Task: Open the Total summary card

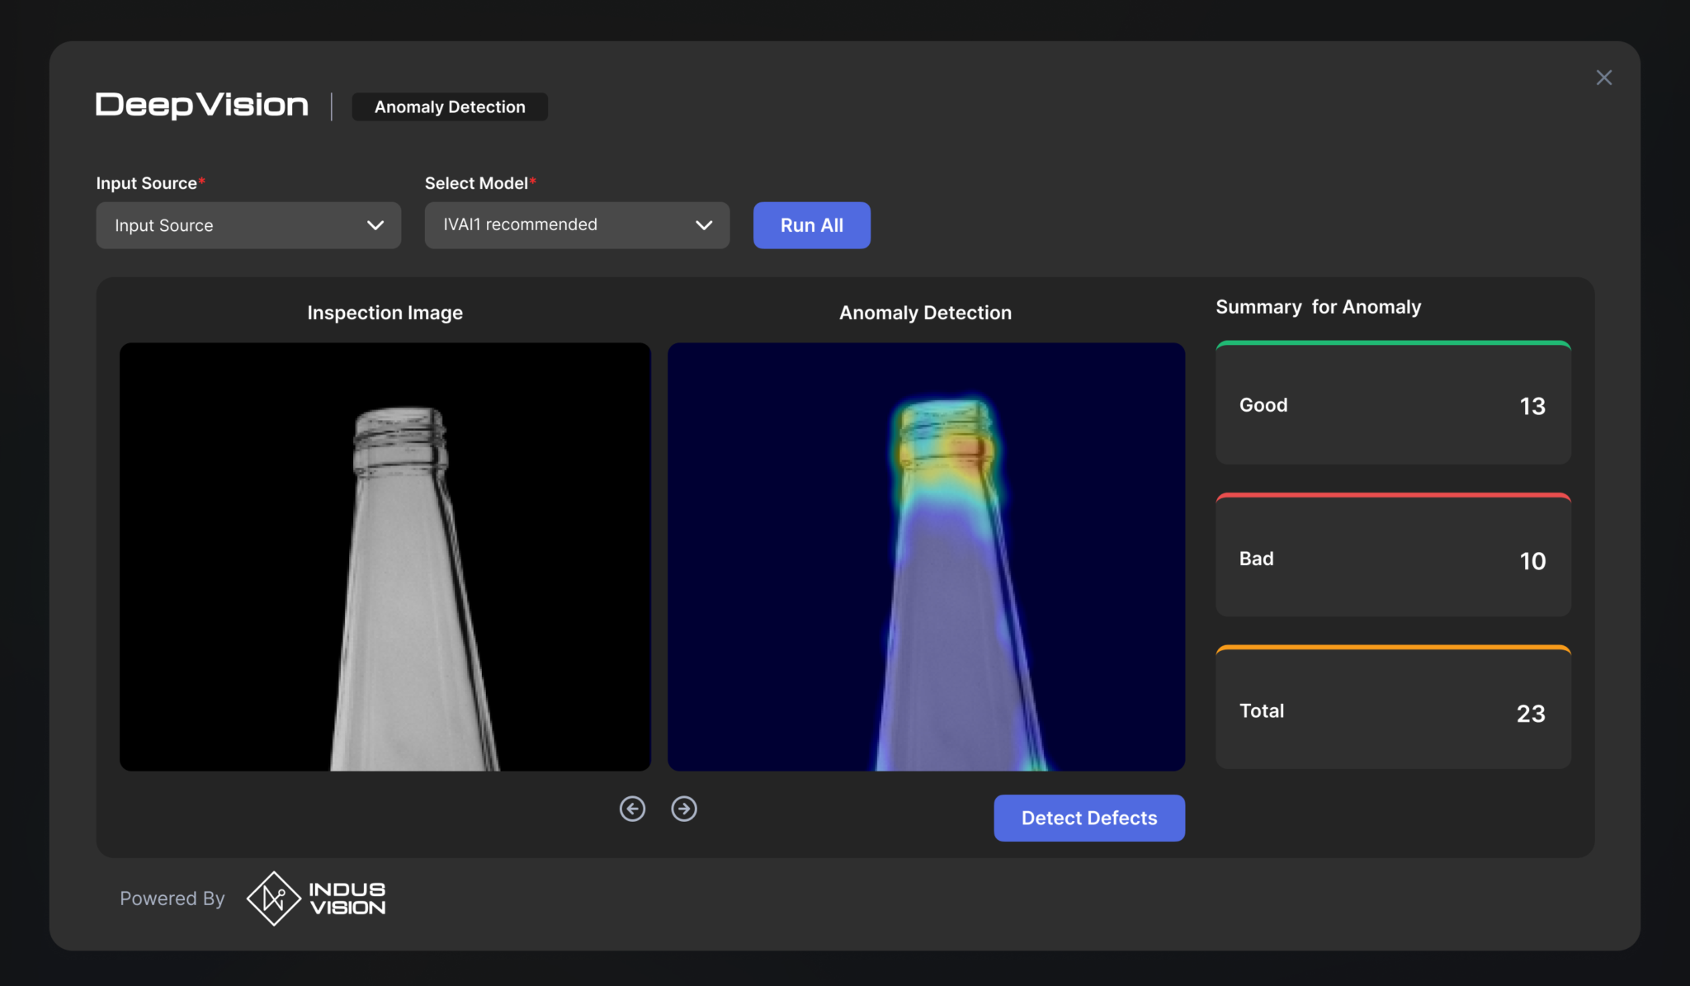Action: 1393,707
